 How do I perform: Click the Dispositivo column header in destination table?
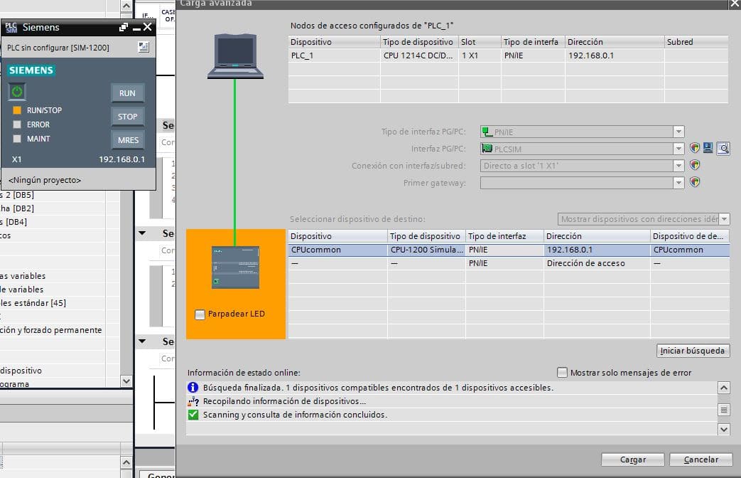pos(337,235)
